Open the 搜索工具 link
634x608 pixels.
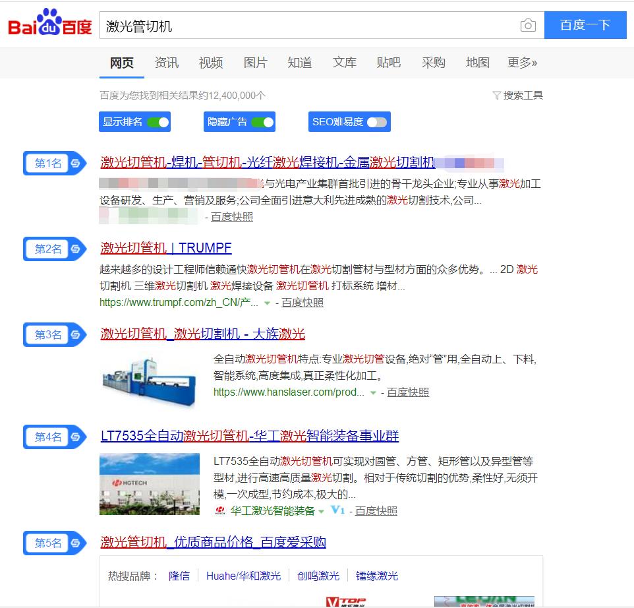(523, 96)
